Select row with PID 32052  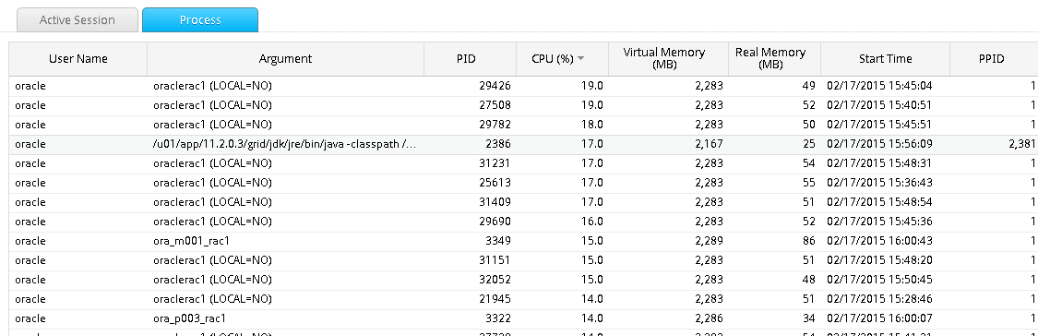coord(524,279)
